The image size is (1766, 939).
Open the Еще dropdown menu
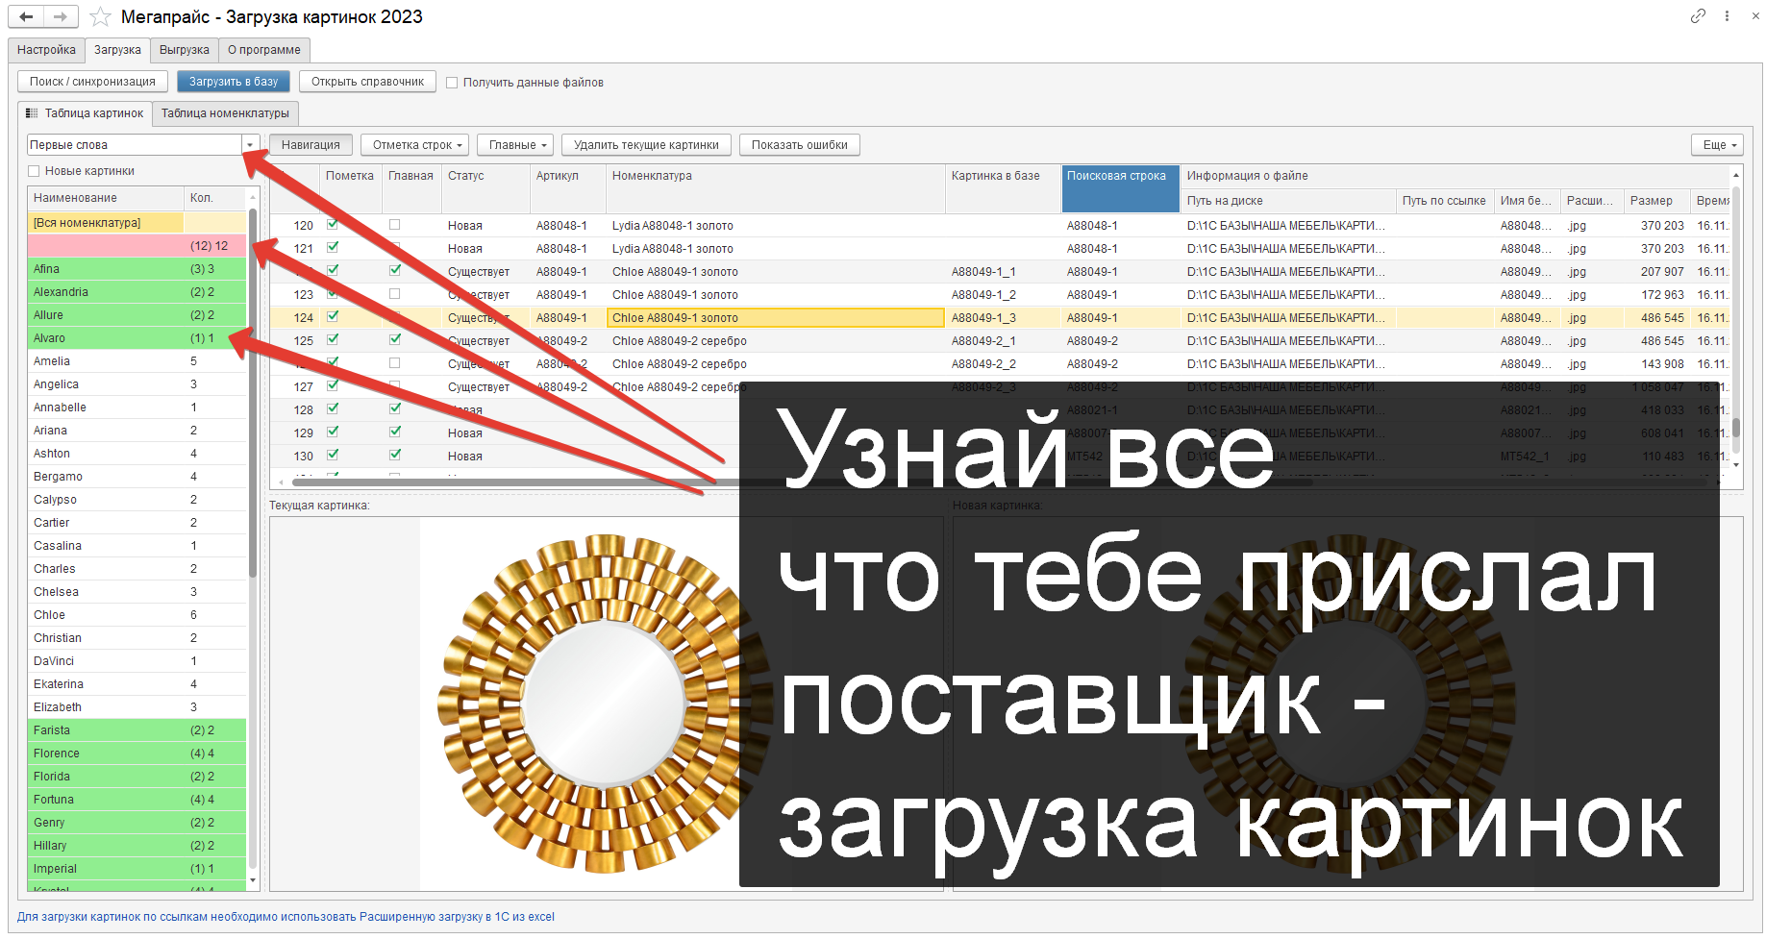(x=1717, y=144)
